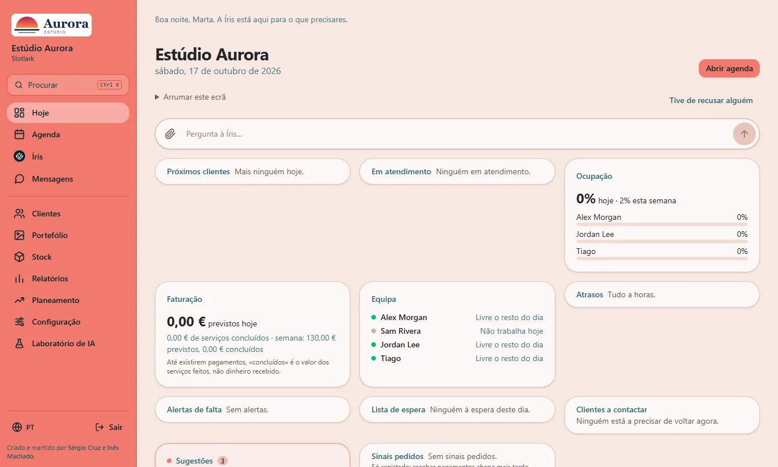The height and width of the screenshot is (467, 778).
Task: Click the Stock box icon
Action: point(19,257)
